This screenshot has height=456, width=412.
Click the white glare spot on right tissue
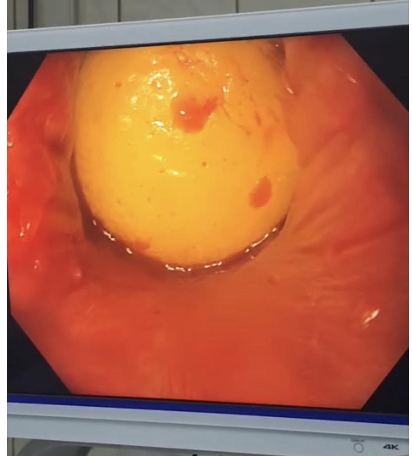(x=371, y=315)
